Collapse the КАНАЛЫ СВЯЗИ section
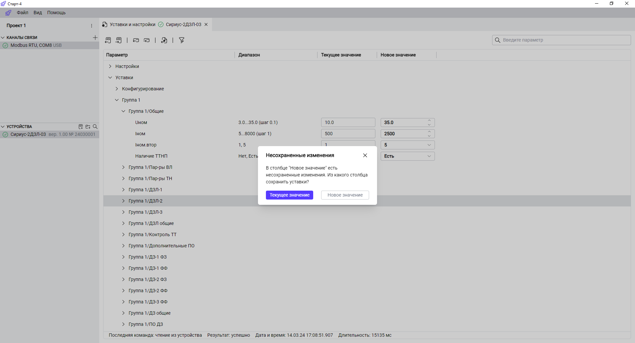The width and height of the screenshot is (635, 343). click(x=3, y=38)
